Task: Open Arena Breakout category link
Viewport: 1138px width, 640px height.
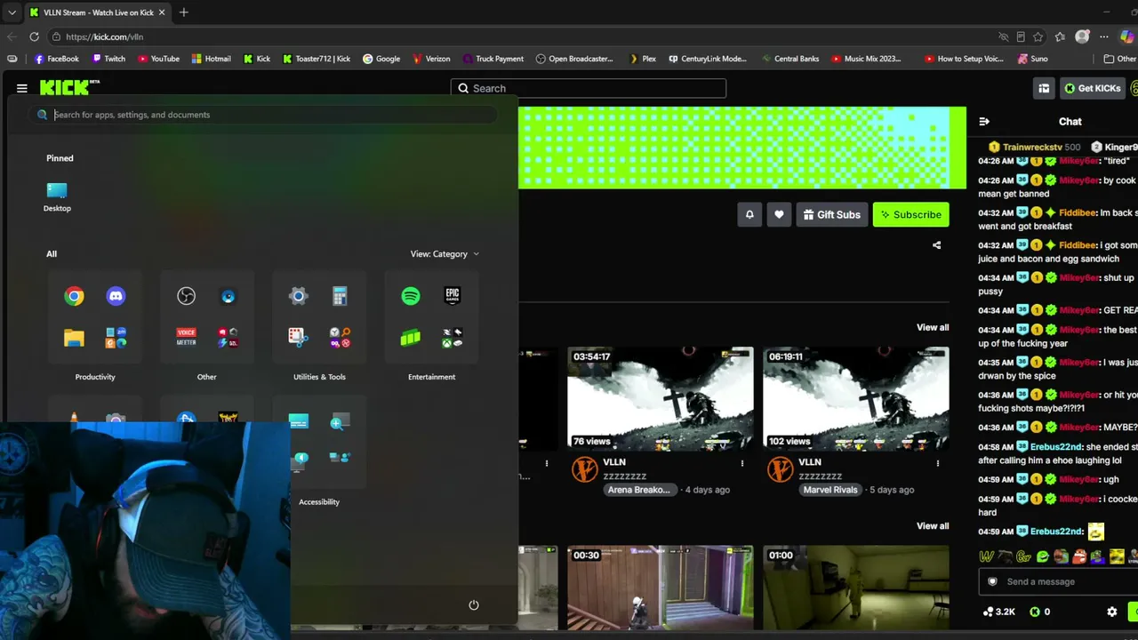Action: click(x=639, y=490)
